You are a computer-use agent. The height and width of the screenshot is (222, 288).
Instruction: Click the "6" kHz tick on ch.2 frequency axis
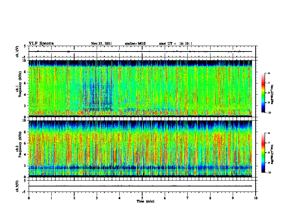(25, 143)
